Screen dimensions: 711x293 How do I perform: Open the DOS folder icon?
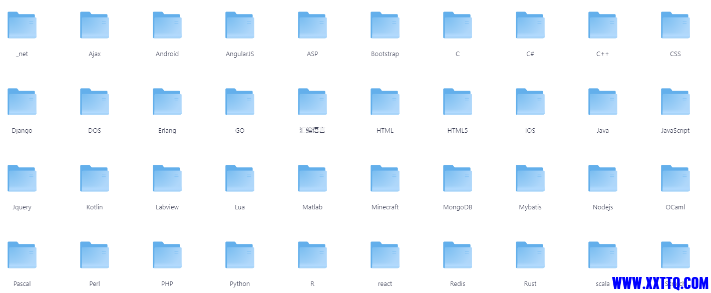tap(95, 102)
